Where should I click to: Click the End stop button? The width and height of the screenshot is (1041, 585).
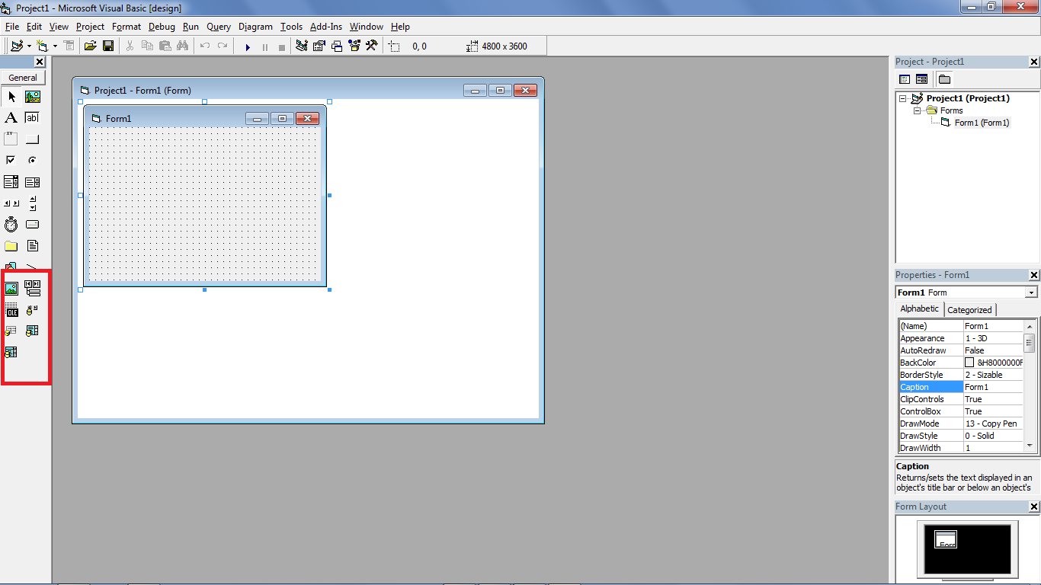281,46
